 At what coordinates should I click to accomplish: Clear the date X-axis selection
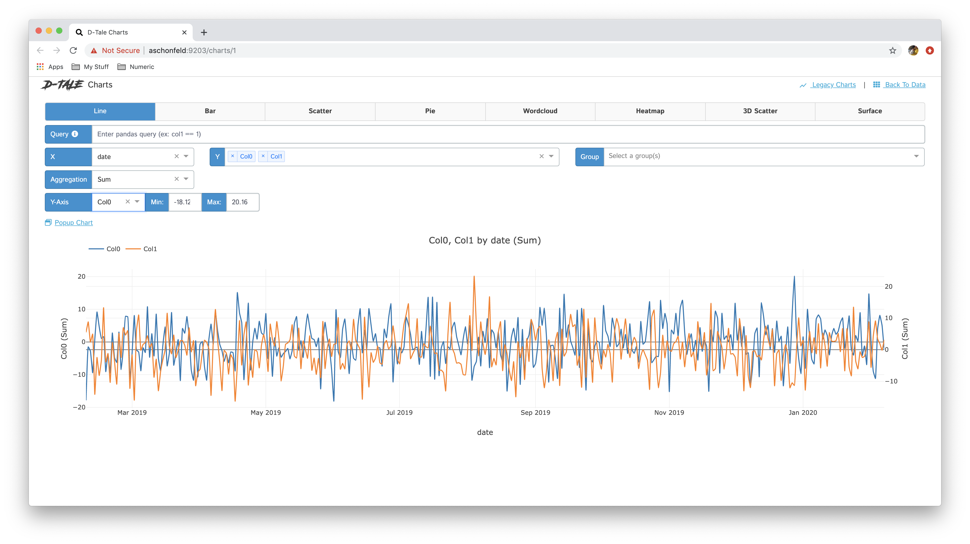coord(177,156)
